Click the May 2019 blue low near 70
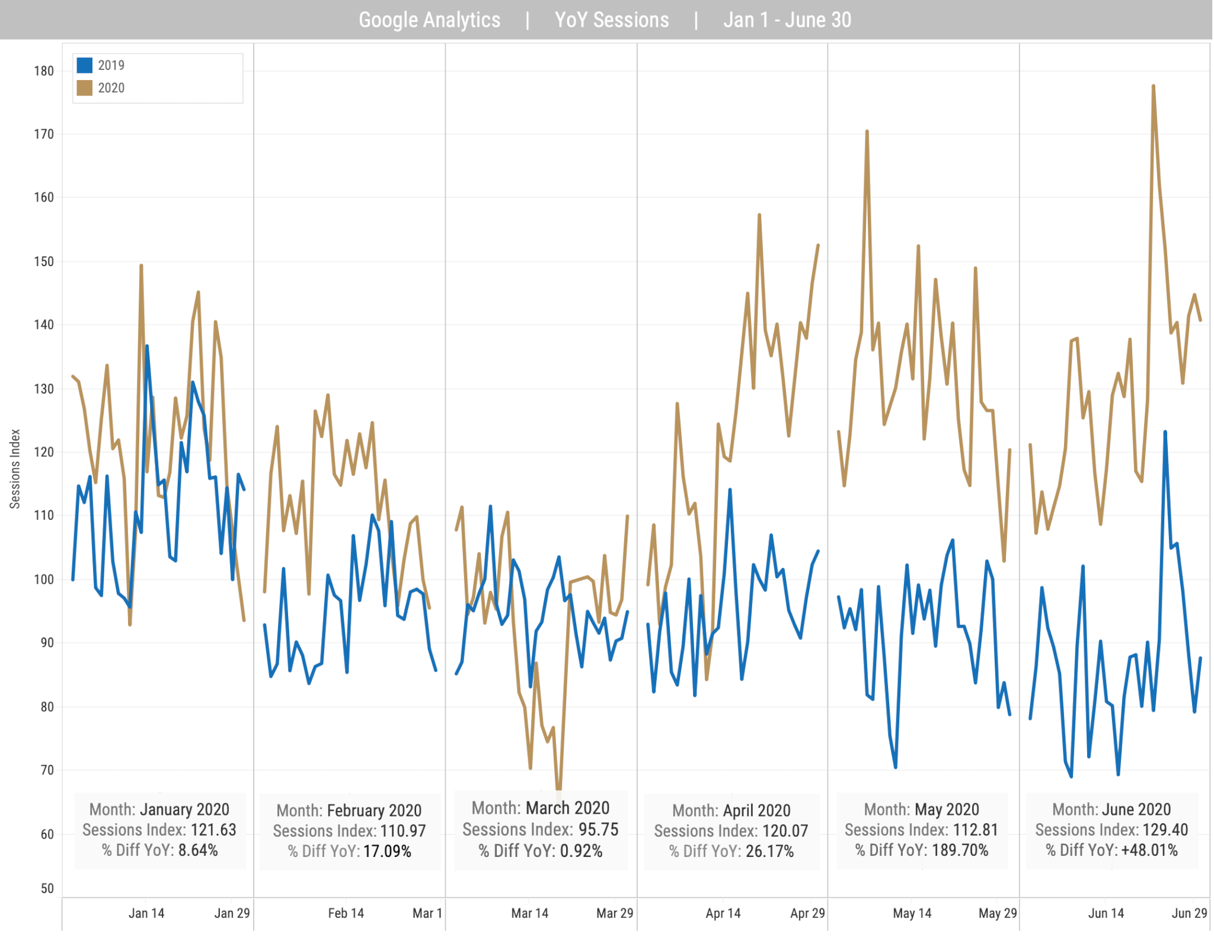This screenshot has width=1214, height=950. coord(895,767)
